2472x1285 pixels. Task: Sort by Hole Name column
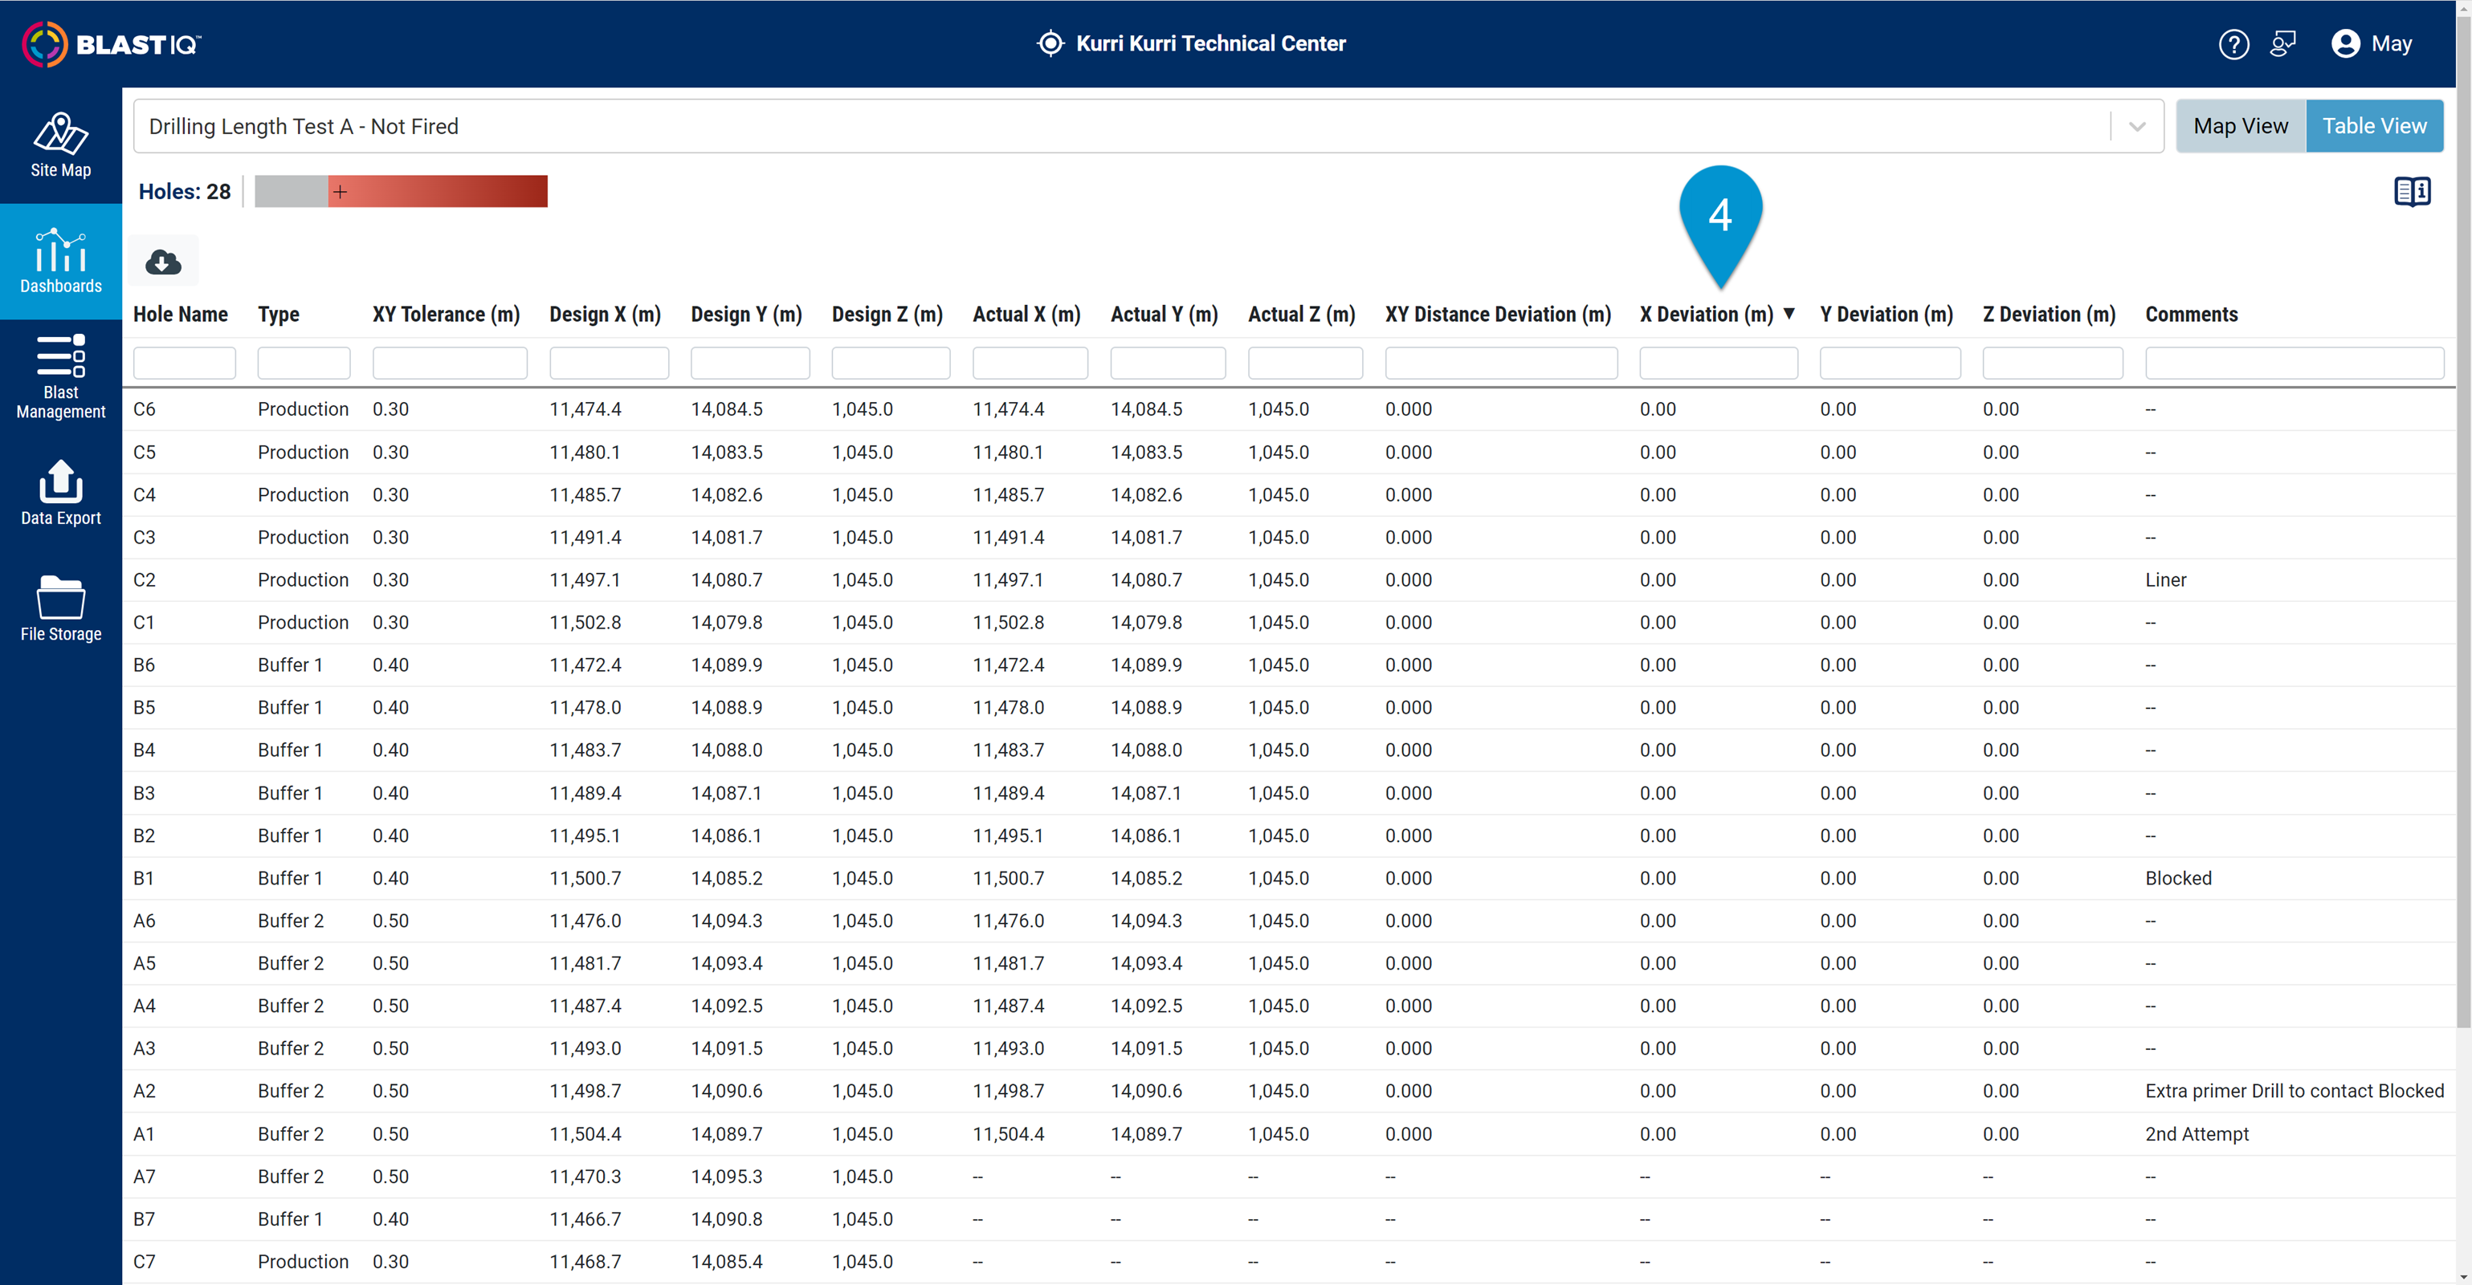(181, 315)
